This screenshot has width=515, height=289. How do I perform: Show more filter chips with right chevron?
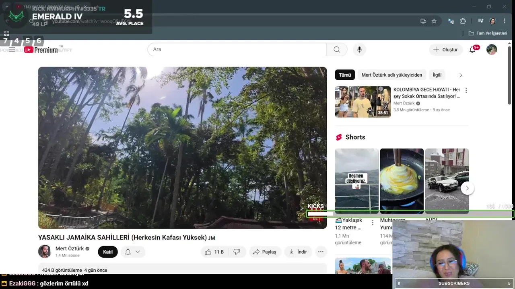pyautogui.click(x=461, y=75)
